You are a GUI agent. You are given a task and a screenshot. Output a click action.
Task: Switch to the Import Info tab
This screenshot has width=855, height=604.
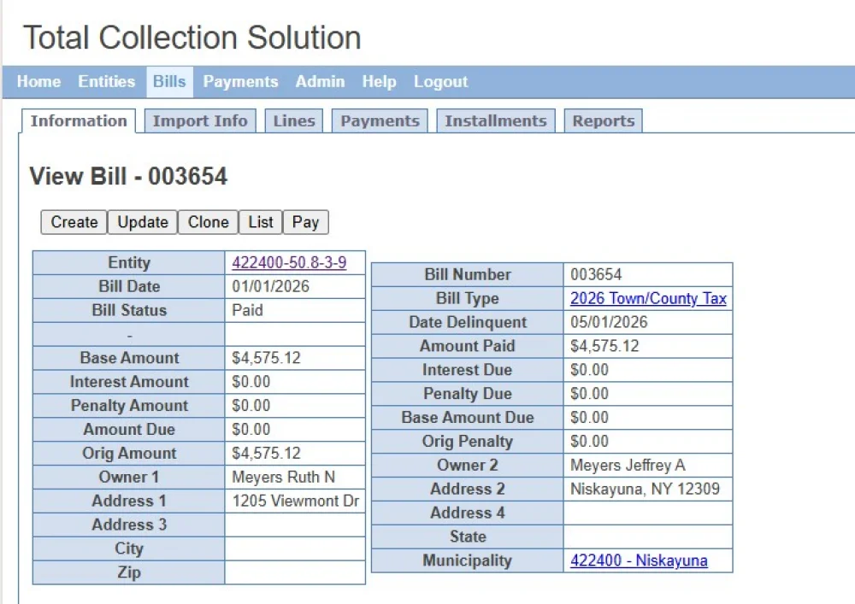point(200,121)
